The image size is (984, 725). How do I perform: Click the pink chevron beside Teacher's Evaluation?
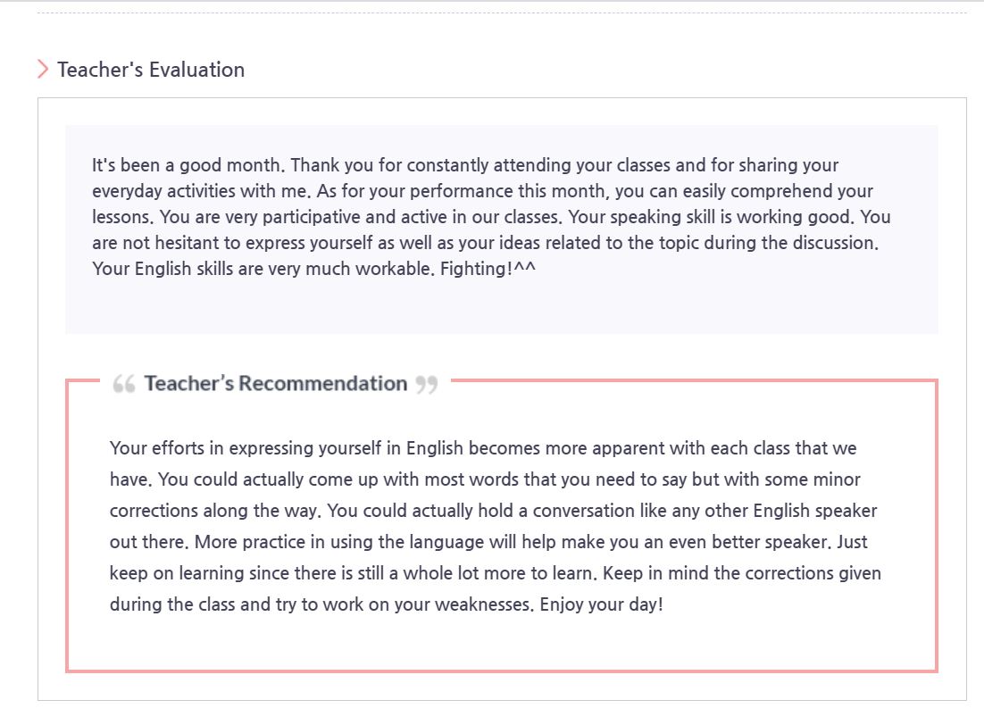[43, 69]
